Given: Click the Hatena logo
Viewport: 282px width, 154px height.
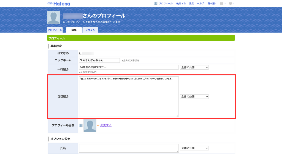Looking at the screenshot, I should 59,4.
